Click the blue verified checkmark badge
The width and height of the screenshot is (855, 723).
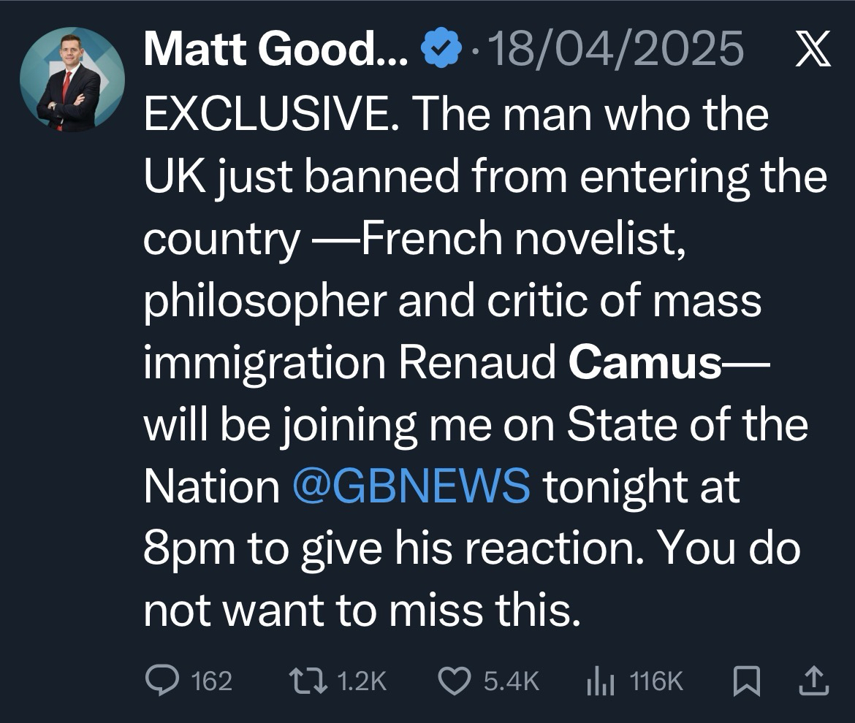pyautogui.click(x=442, y=51)
